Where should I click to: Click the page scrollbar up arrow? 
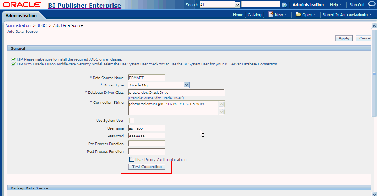[374, 26]
